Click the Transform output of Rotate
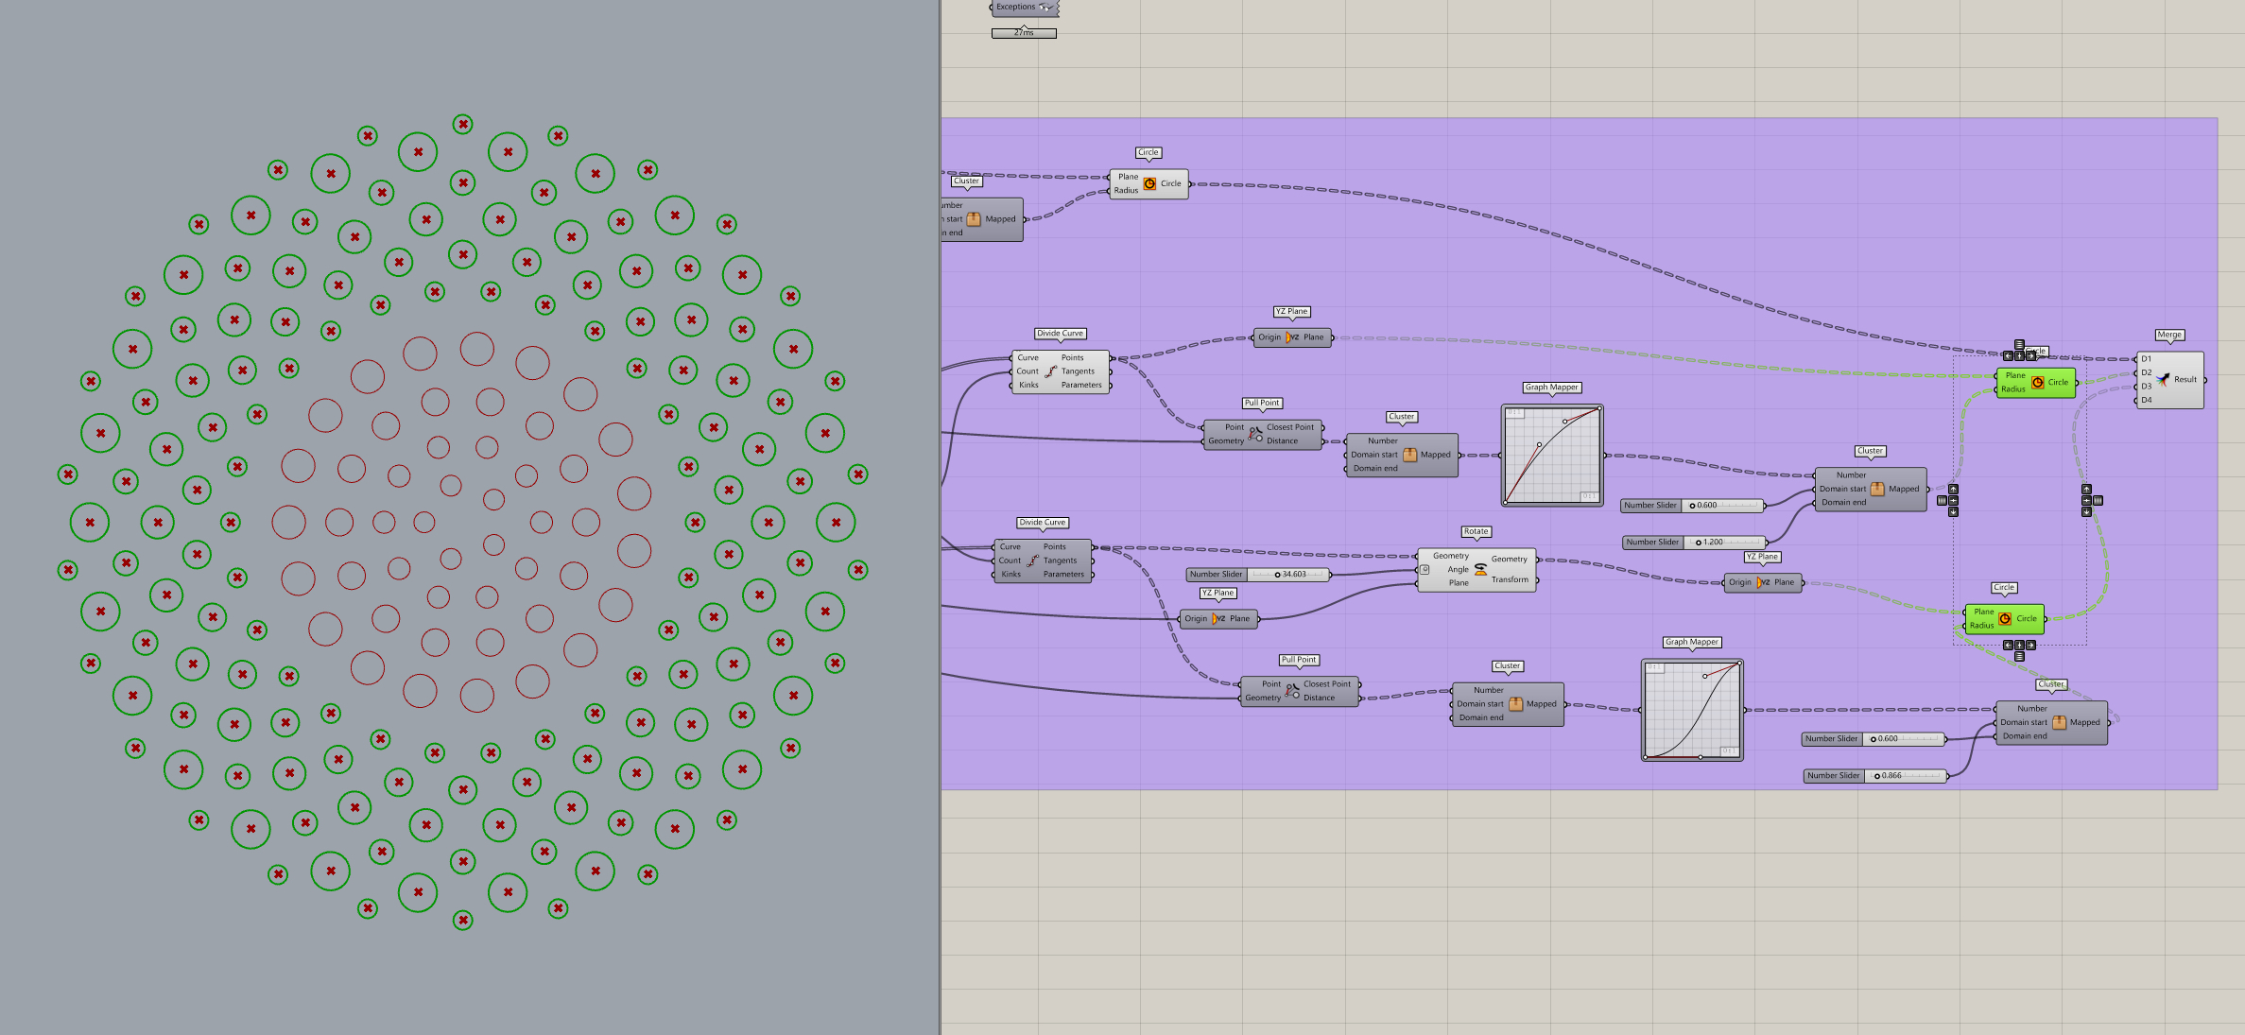The width and height of the screenshot is (2245, 1035). [1510, 579]
